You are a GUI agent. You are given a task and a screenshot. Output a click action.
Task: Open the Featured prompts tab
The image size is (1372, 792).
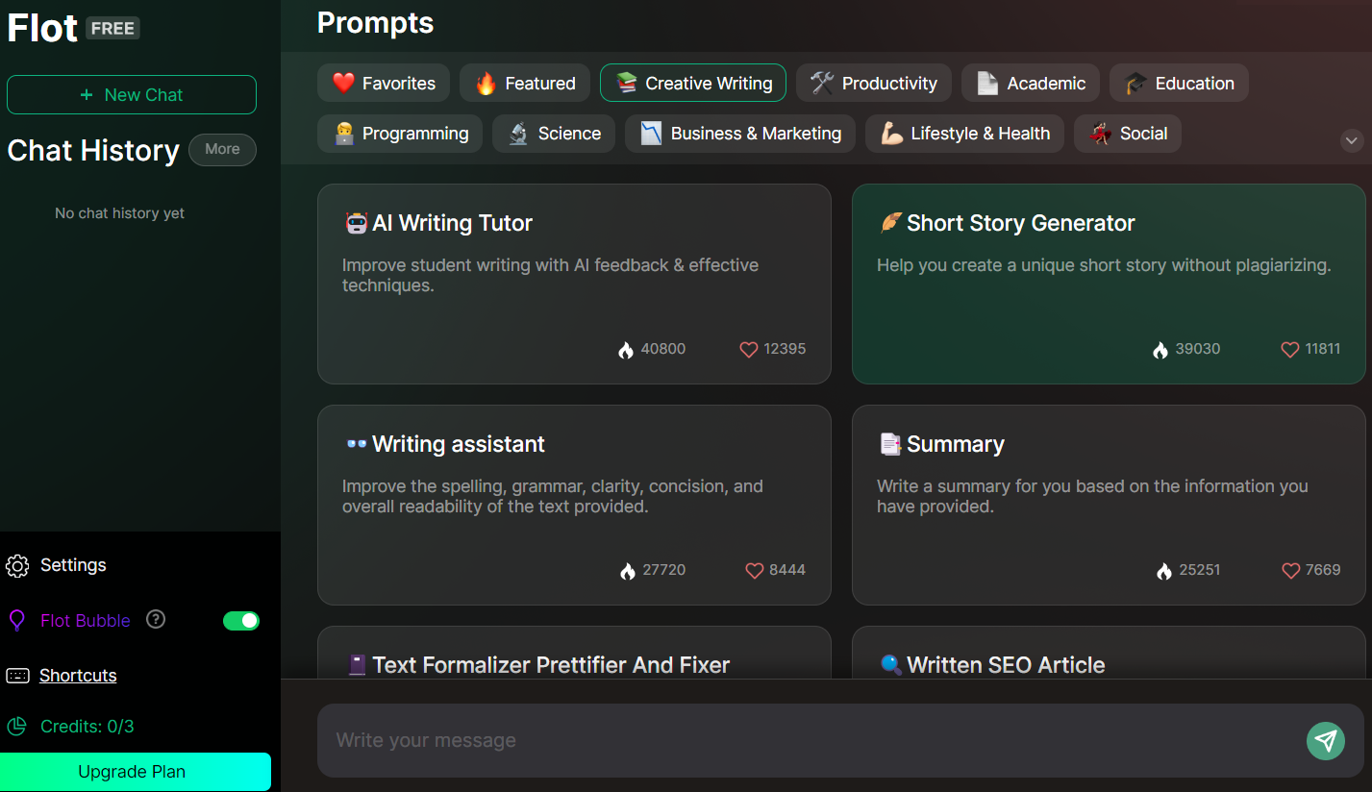(525, 84)
